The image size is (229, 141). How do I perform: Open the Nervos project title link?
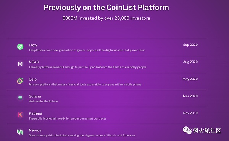coord(35,130)
